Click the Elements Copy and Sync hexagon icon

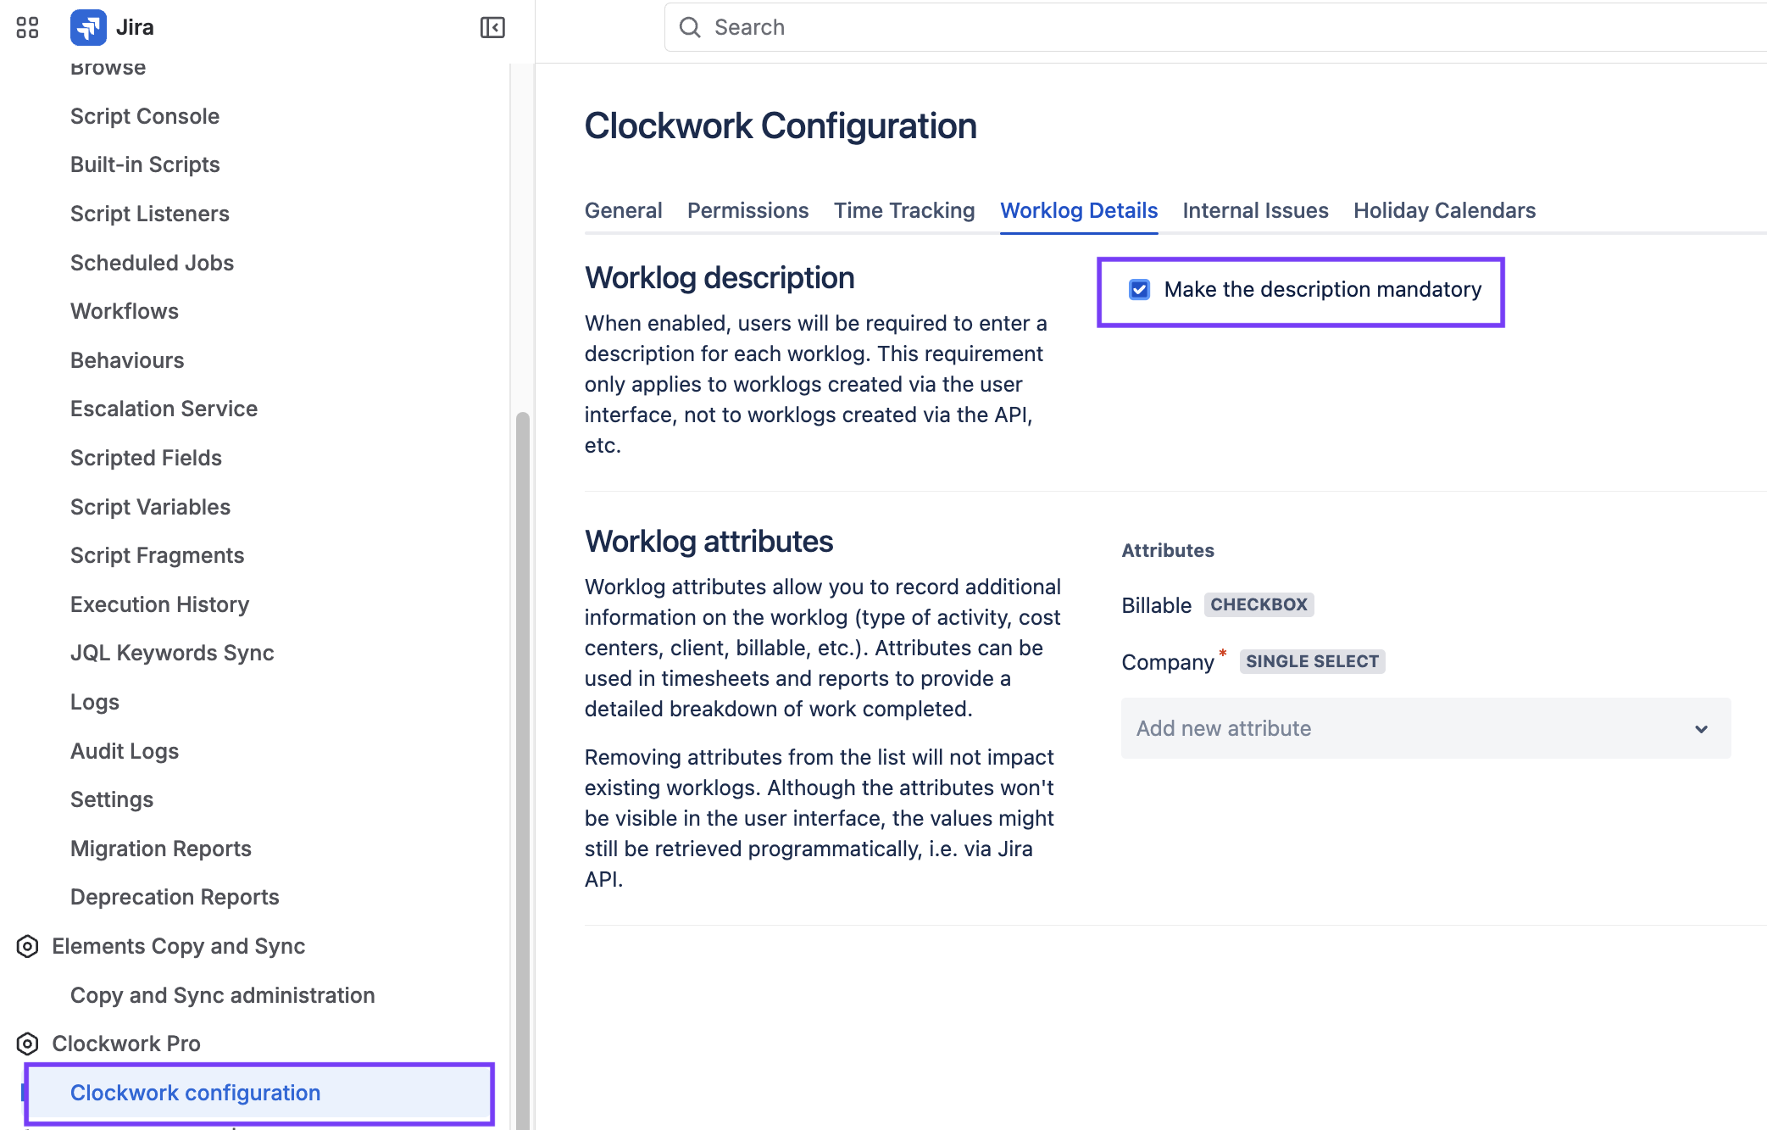click(x=26, y=946)
